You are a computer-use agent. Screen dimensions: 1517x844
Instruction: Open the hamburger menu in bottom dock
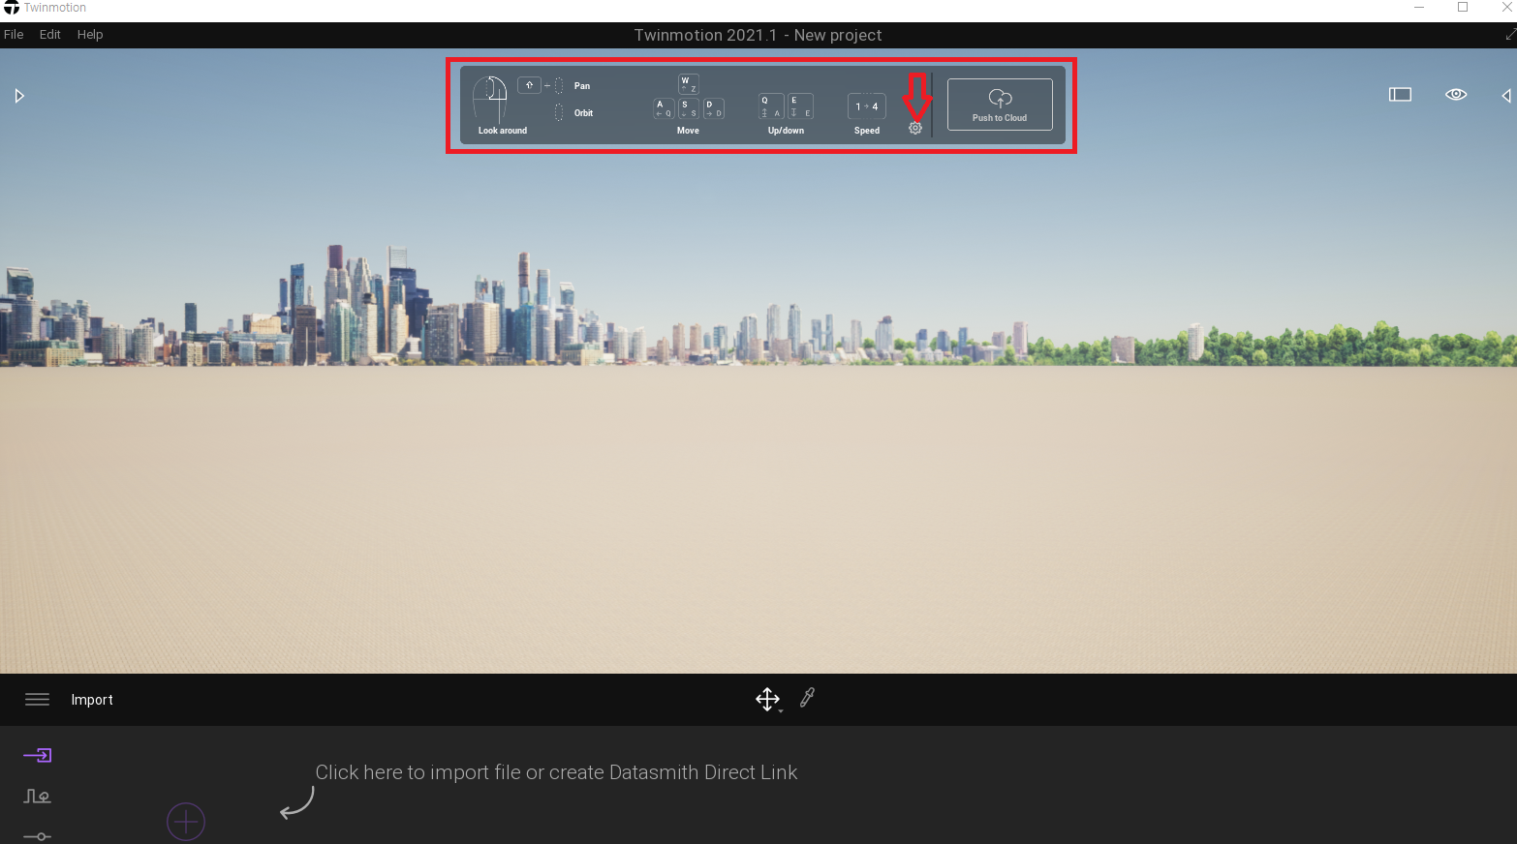click(37, 700)
